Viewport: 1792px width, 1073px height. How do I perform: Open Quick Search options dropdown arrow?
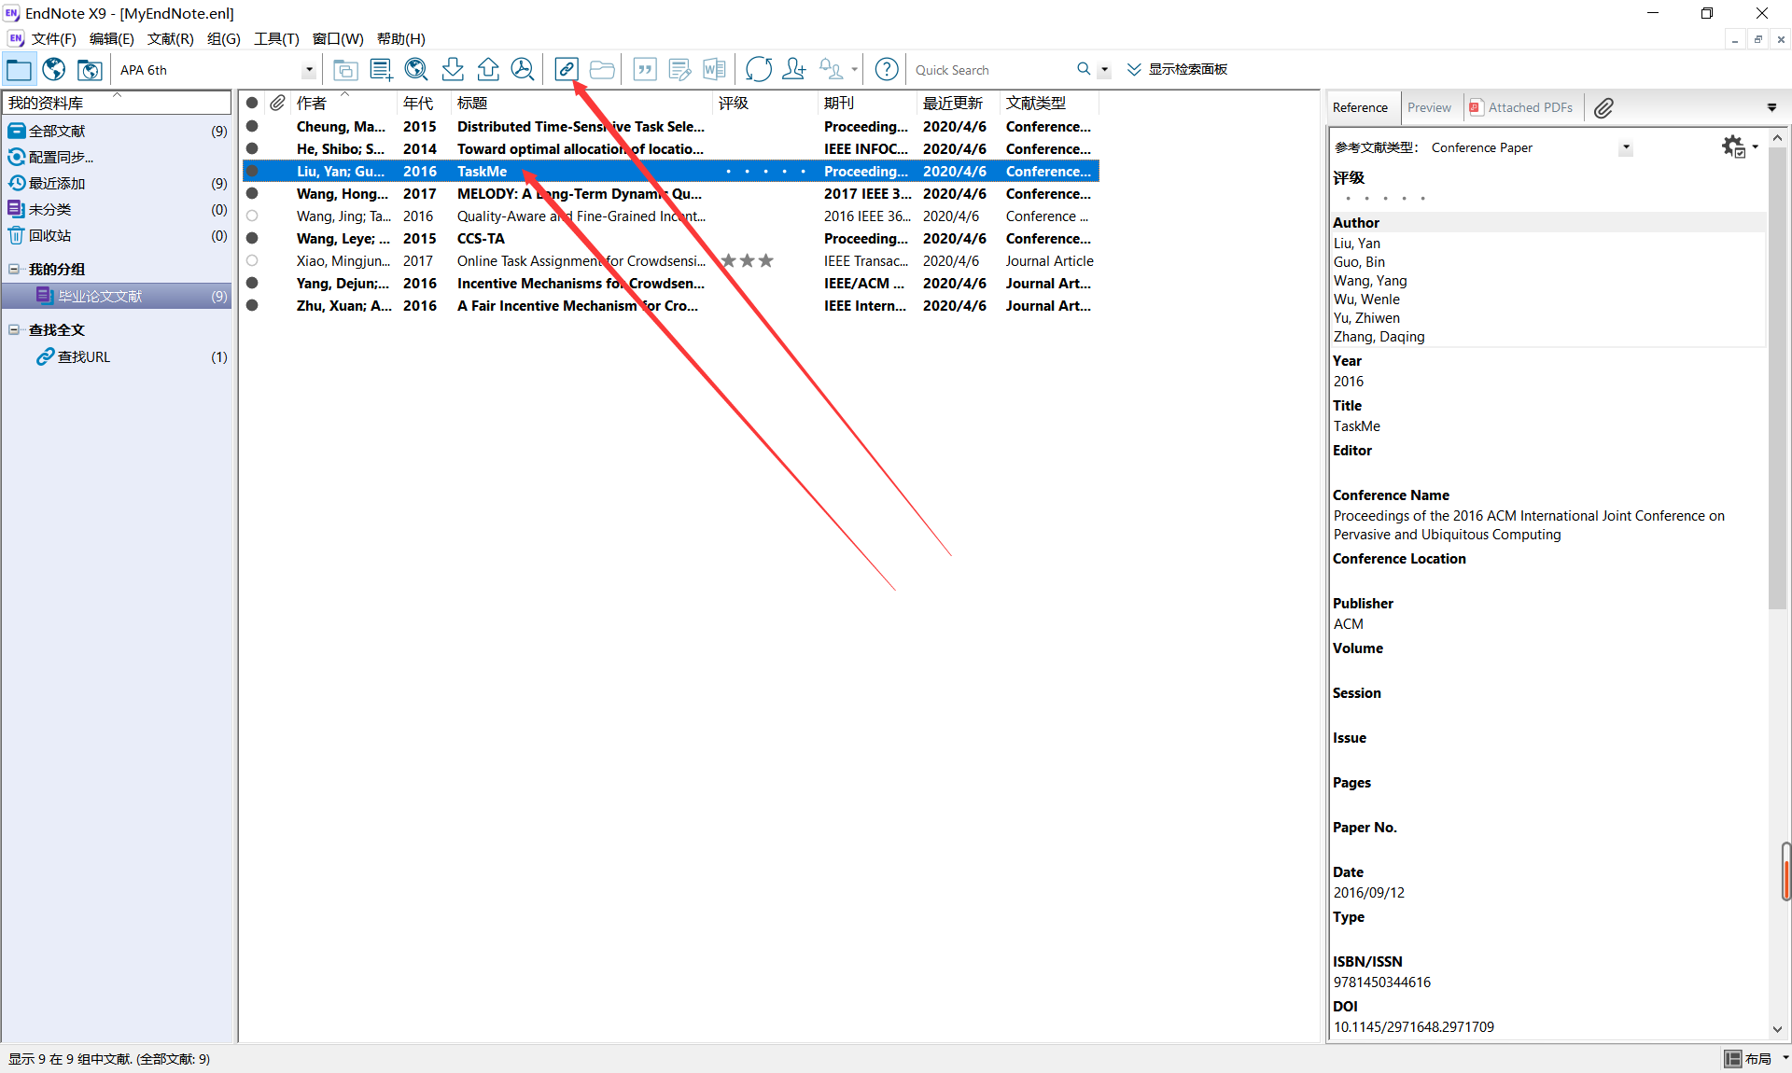click(1105, 69)
